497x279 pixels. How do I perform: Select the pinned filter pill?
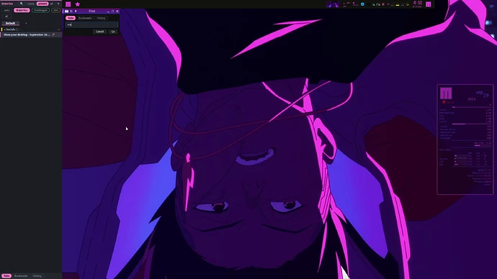(42, 4)
